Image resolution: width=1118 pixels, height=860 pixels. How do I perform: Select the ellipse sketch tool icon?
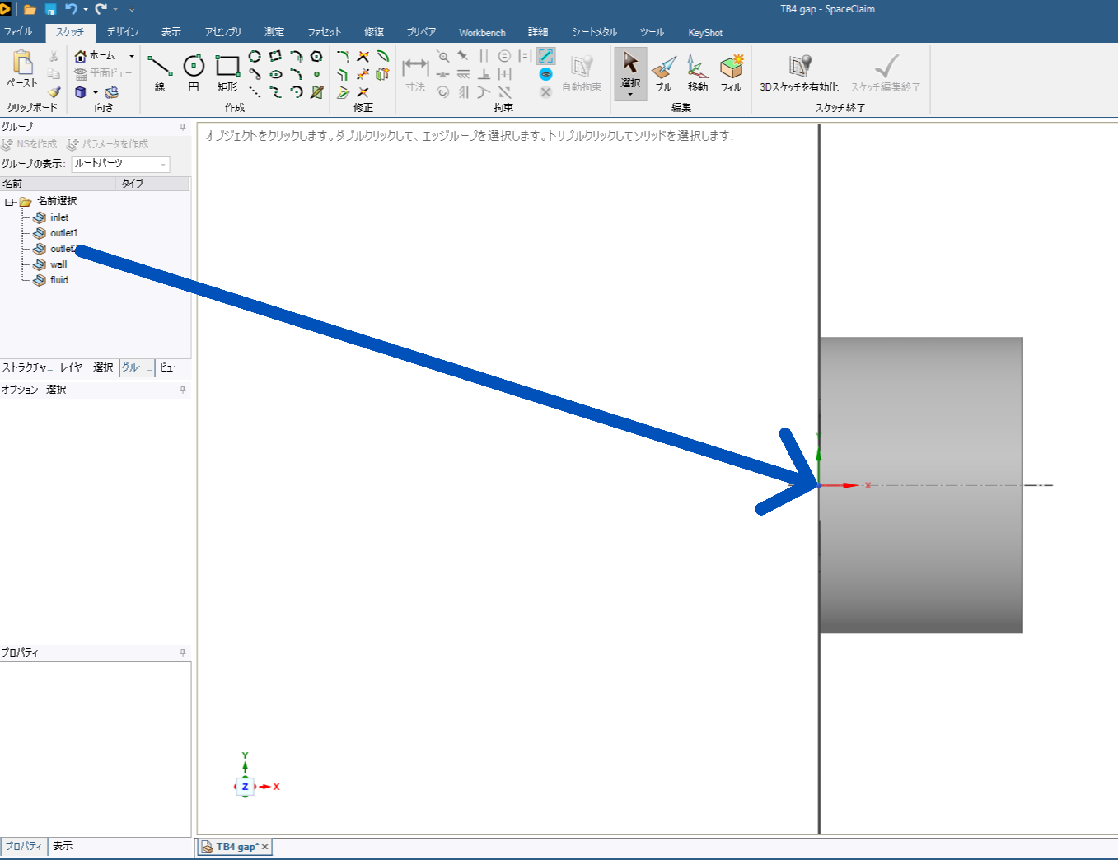(276, 74)
